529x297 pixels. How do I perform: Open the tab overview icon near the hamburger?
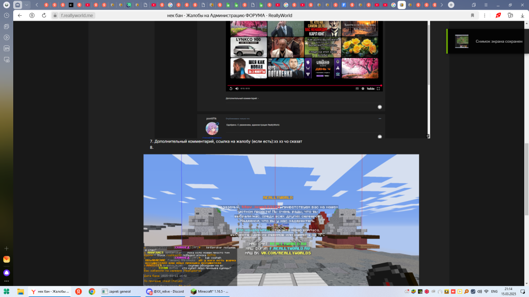(473, 5)
